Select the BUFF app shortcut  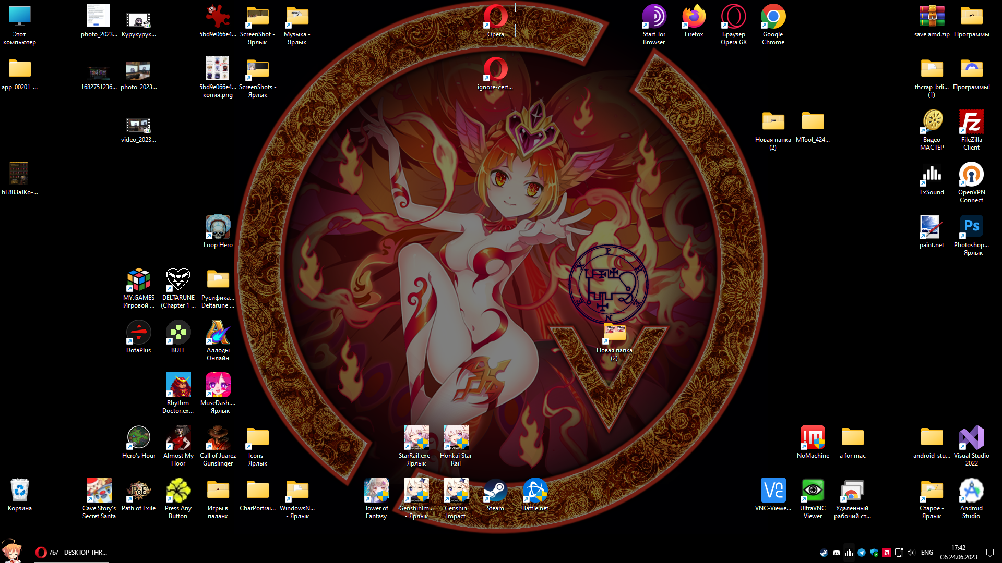(x=178, y=337)
